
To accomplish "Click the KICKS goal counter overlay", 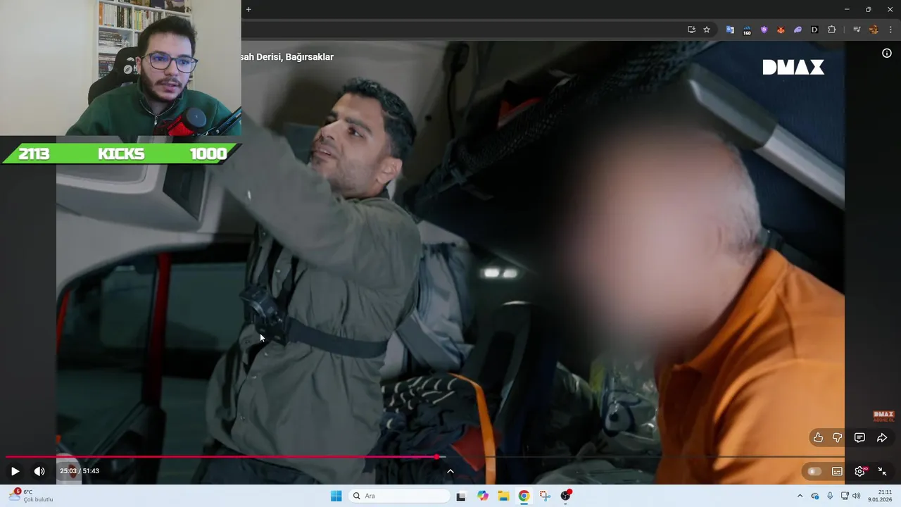I will [x=121, y=154].
